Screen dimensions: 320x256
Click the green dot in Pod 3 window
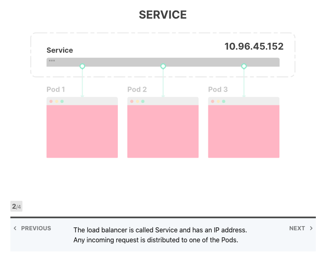(x=224, y=101)
